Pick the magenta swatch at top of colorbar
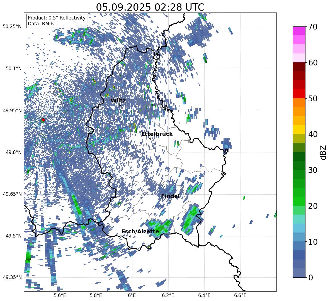Viewport: 330px width, 301px height. pos(299,31)
